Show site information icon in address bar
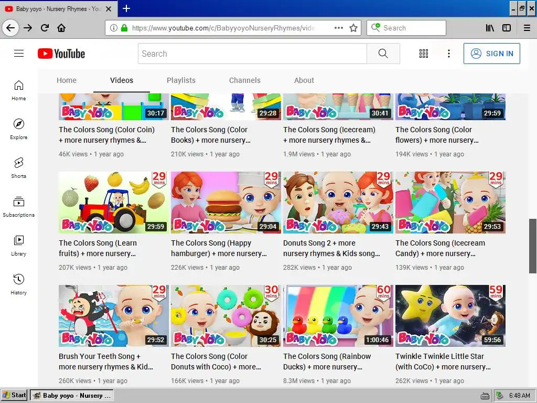The width and height of the screenshot is (537, 403). click(113, 28)
